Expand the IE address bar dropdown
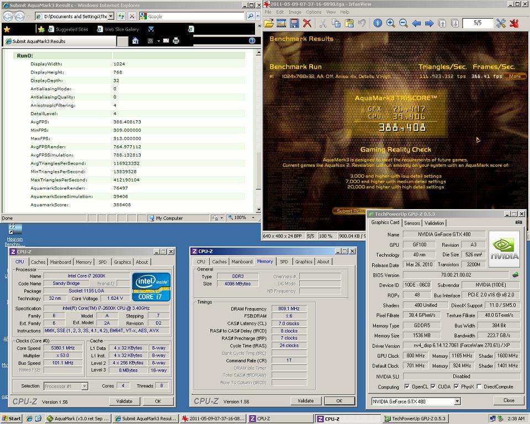 point(111,16)
